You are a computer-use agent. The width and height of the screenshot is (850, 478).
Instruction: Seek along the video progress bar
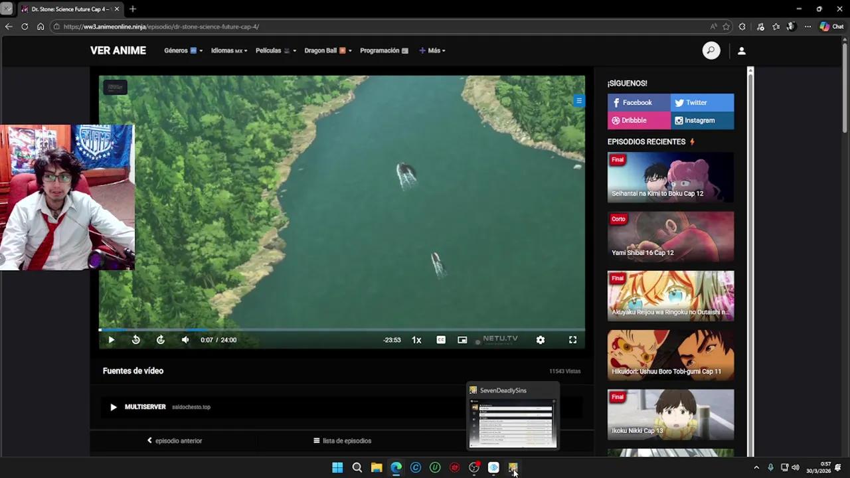tap(342, 329)
